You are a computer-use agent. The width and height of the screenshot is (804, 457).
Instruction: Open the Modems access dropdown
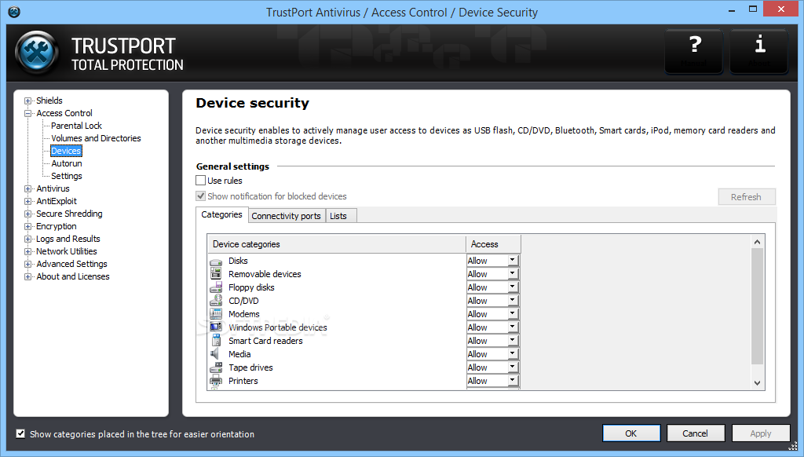coord(512,314)
